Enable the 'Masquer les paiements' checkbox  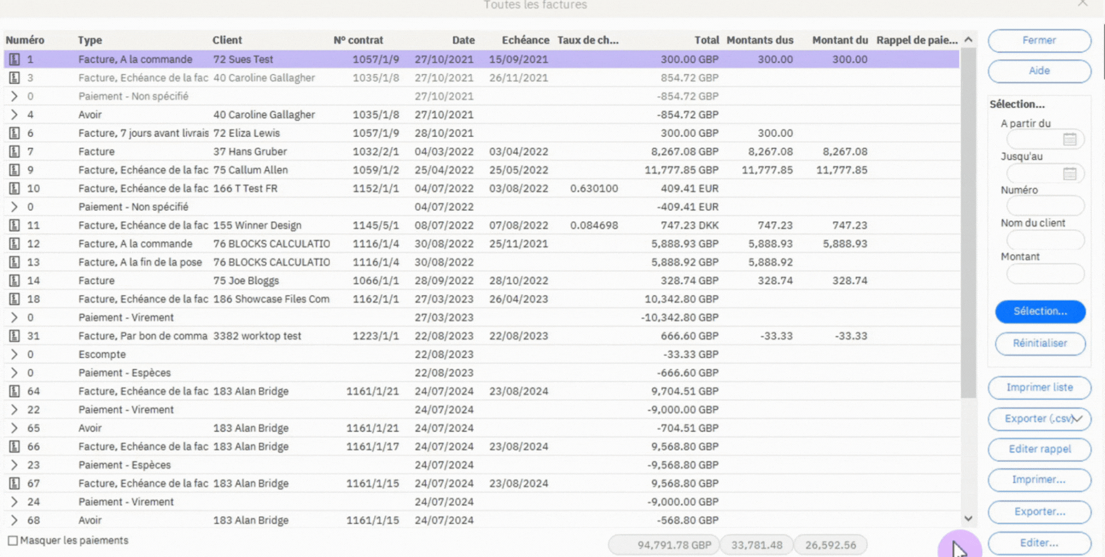pos(13,540)
